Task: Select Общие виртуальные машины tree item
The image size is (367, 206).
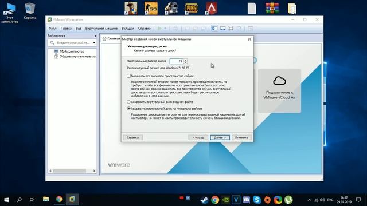Action: (x=78, y=56)
